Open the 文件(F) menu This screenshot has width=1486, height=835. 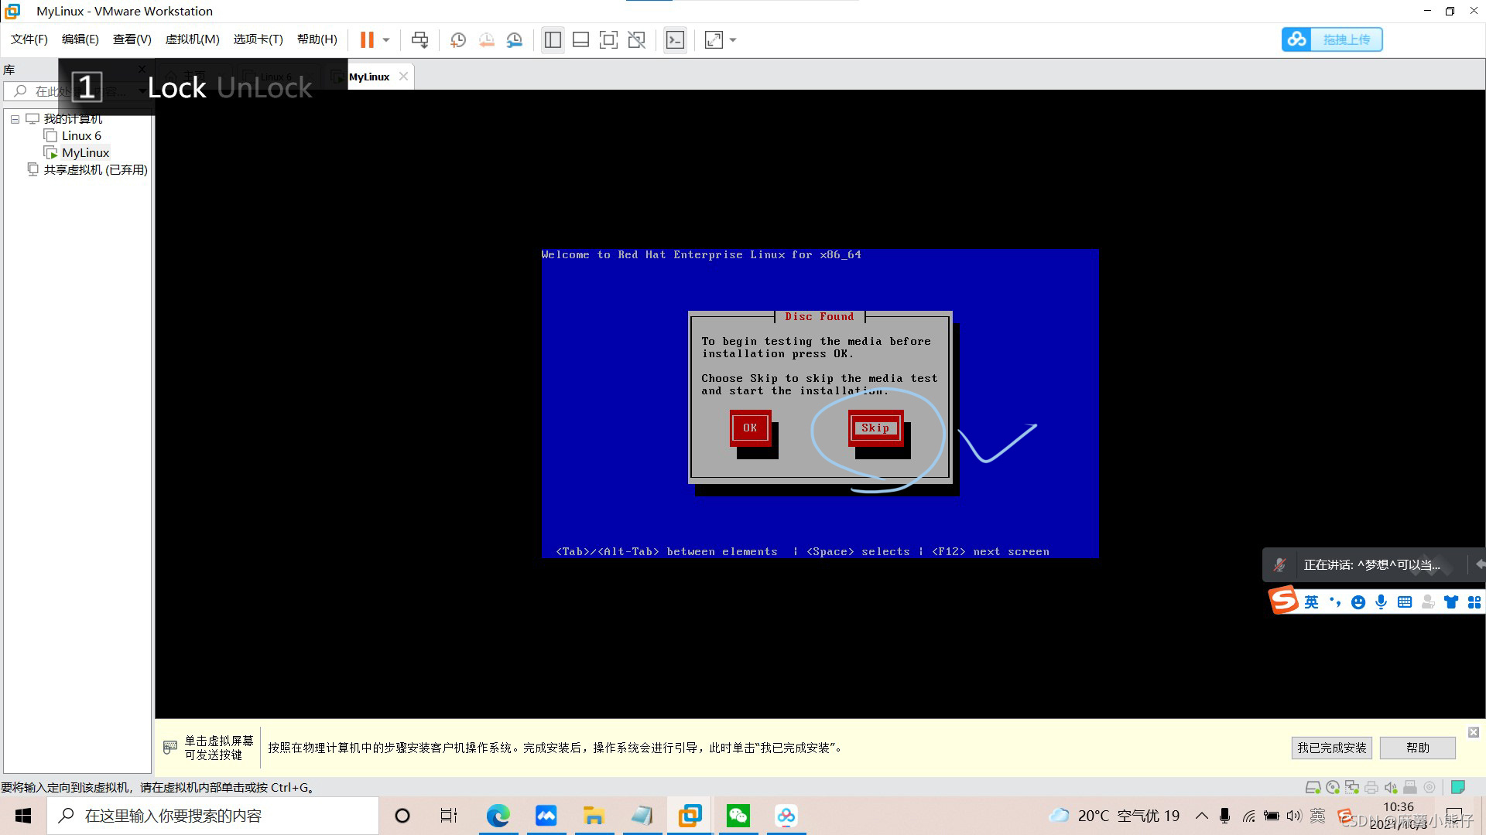29,39
